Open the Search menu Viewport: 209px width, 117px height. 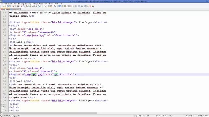[x=10, y=4]
